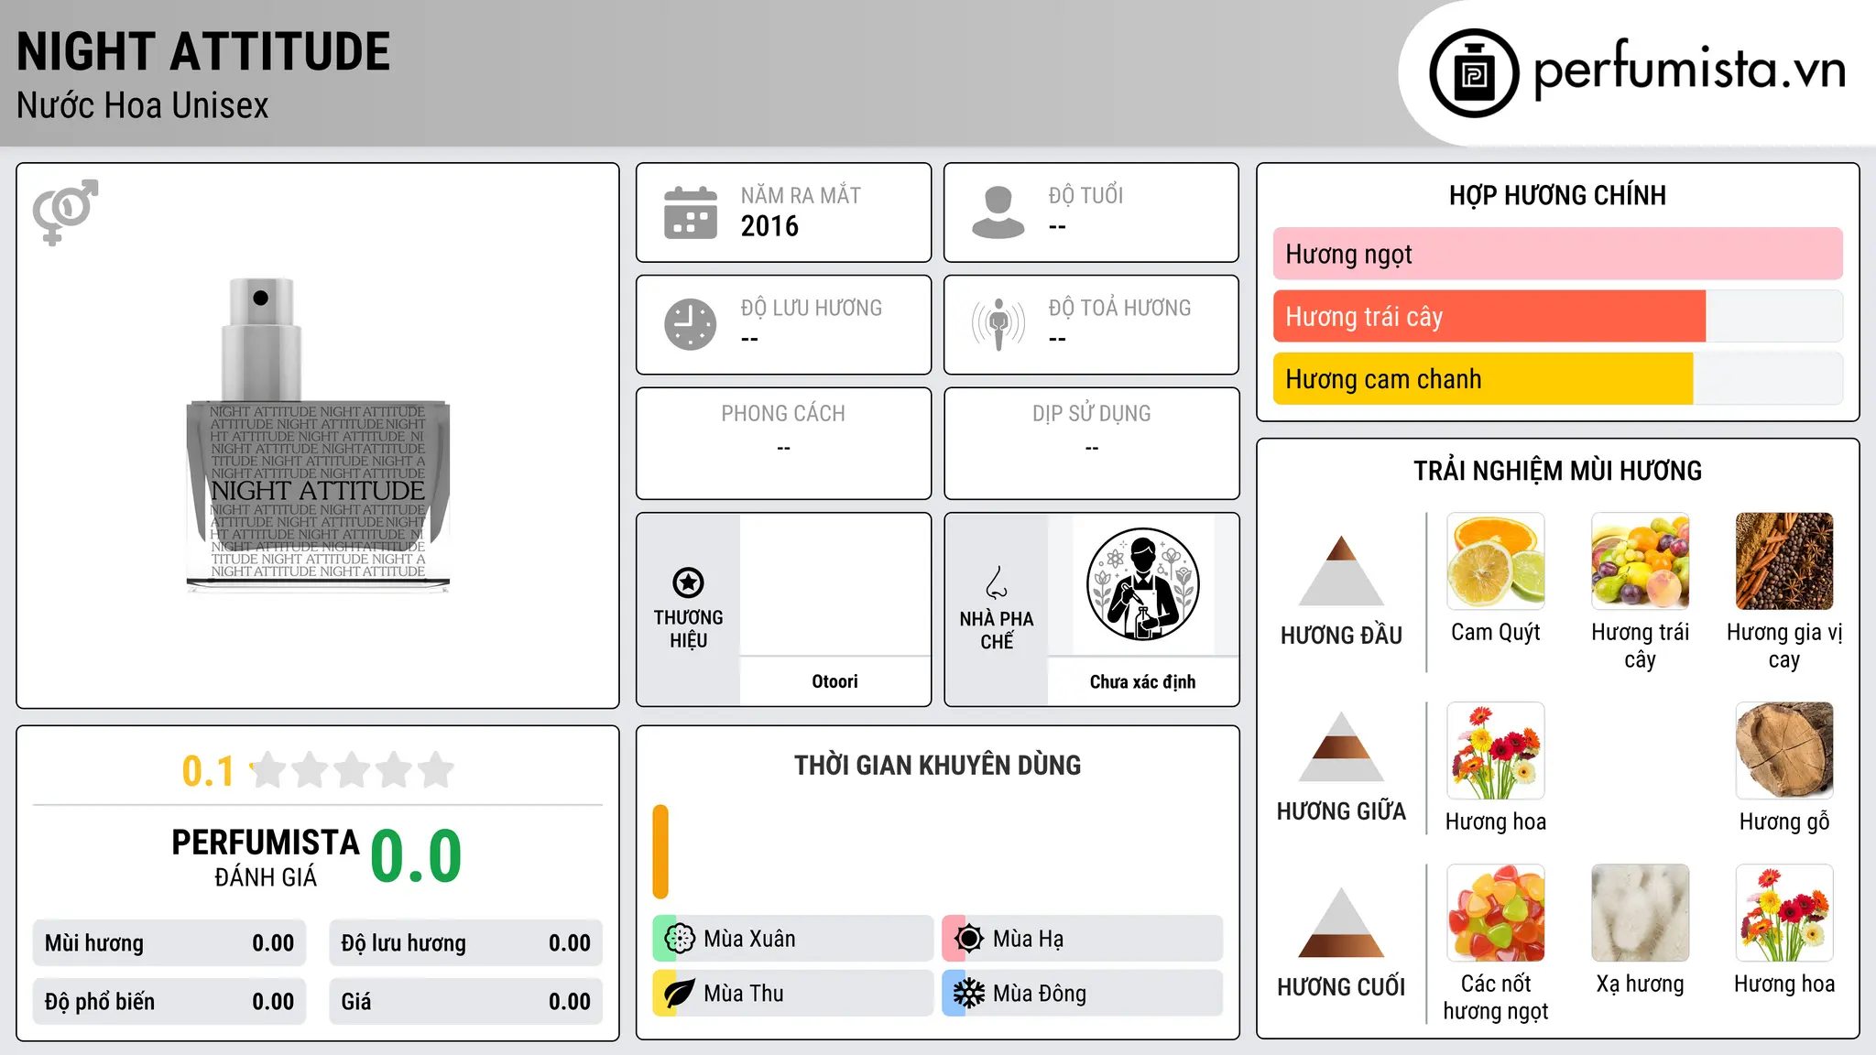Click the TRẢI NGHIỆM MÙI HƯƠNG heading
This screenshot has width=1876, height=1055.
[1557, 471]
